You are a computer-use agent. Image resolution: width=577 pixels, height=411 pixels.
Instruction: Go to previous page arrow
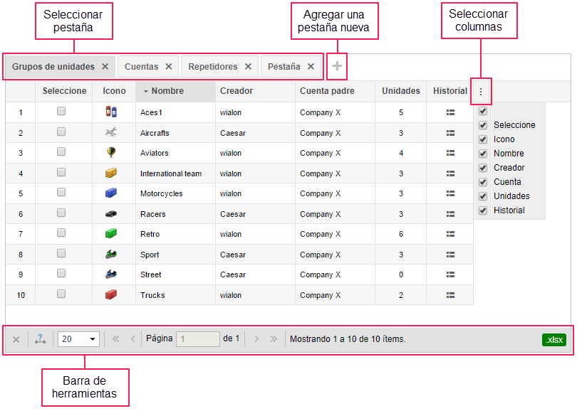tap(132, 339)
